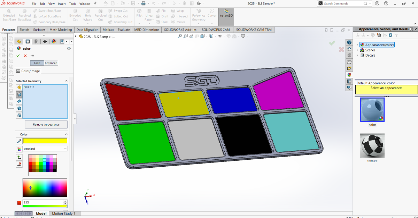Viewport: 418px width, 218px height.
Task: Choose the texture appearance thumbnail
Action: (x=372, y=146)
